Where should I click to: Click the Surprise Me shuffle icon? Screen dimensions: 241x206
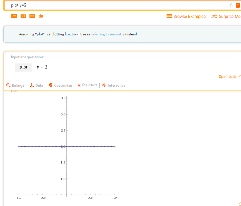pyautogui.click(x=214, y=16)
